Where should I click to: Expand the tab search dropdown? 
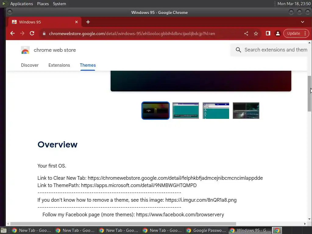[303, 22]
